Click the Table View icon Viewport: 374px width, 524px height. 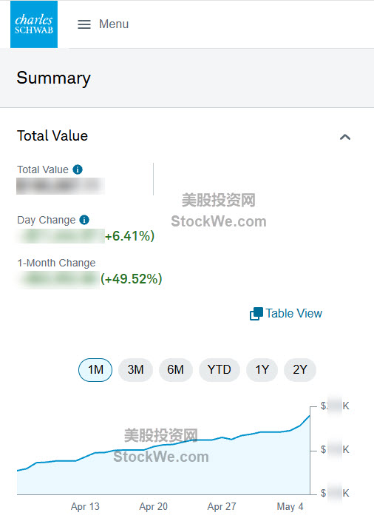256,314
